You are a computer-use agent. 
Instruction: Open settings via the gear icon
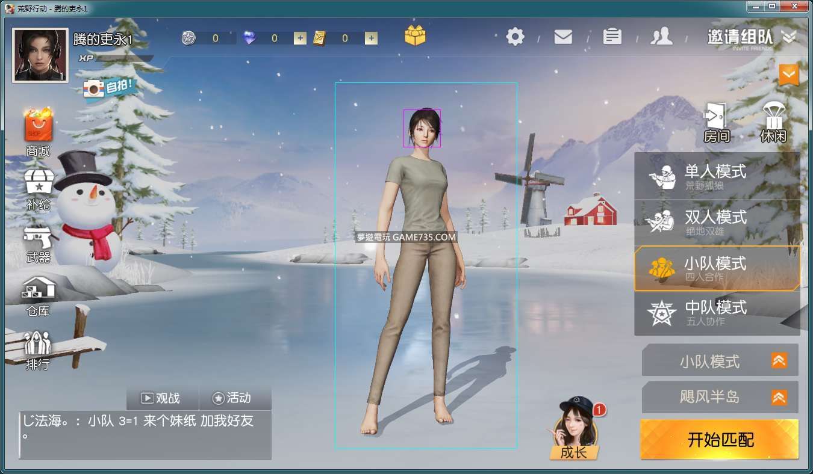click(515, 37)
